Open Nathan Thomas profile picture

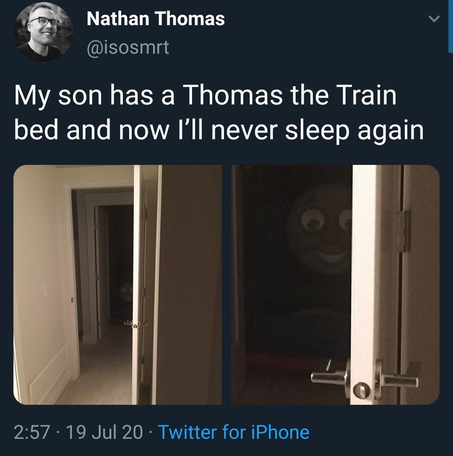43,32
